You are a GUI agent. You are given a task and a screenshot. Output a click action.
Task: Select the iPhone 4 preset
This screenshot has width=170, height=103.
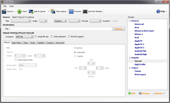(139, 34)
